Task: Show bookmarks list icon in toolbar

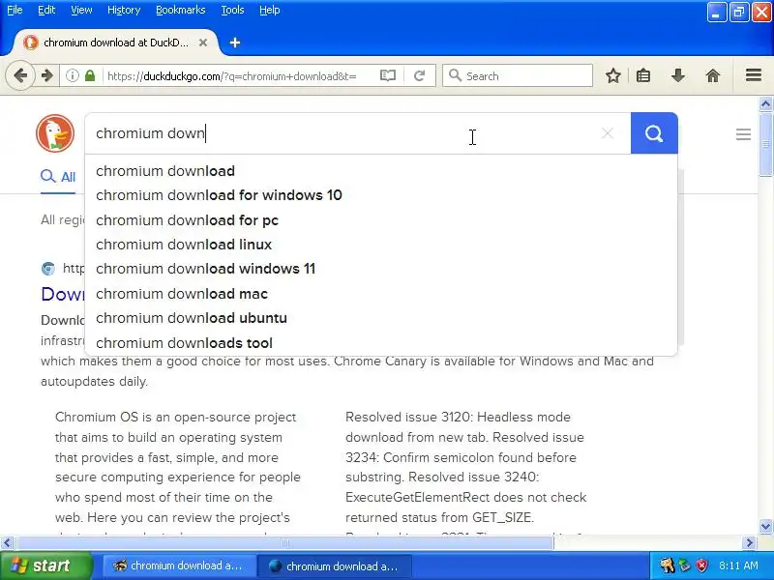Action: (643, 76)
